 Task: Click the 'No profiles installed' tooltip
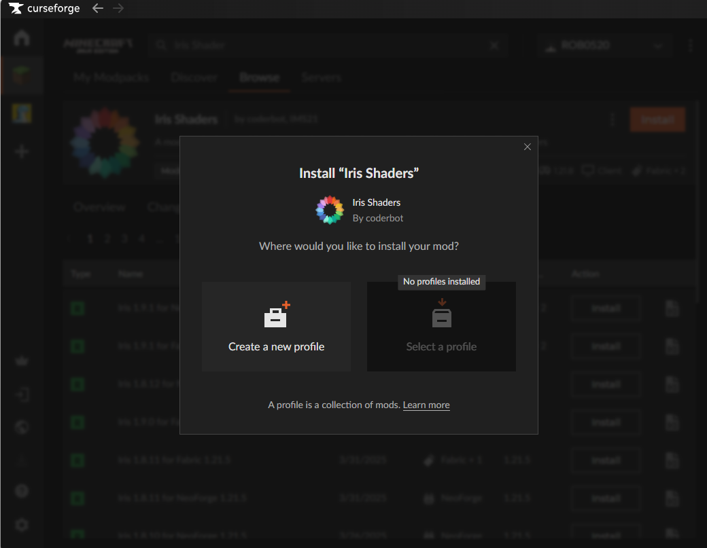441,282
